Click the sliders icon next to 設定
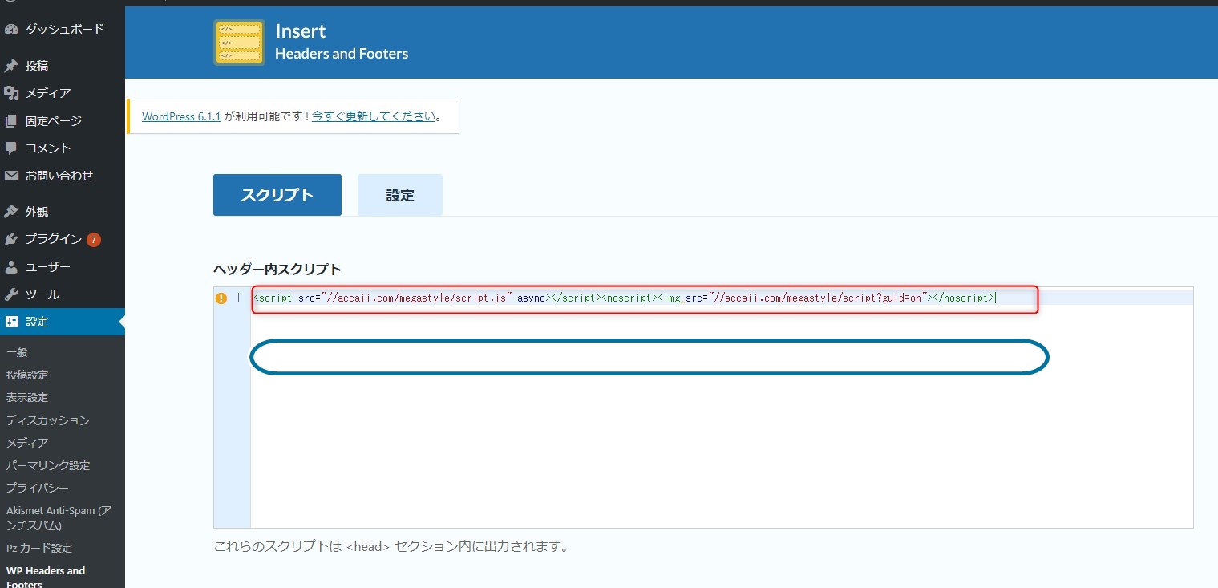The width and height of the screenshot is (1218, 588). click(11, 322)
